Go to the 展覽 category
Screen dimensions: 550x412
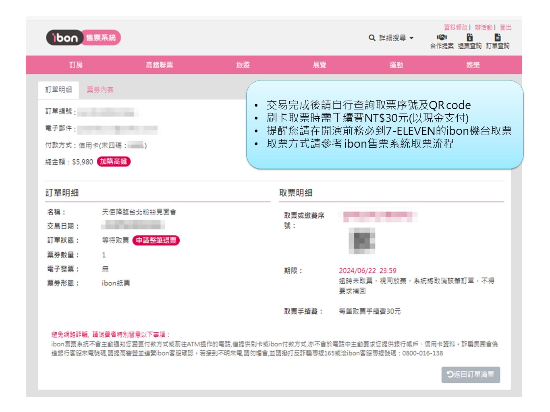point(320,65)
